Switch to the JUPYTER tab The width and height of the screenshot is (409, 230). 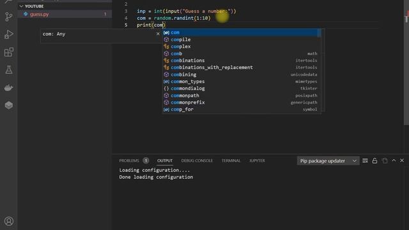257,160
